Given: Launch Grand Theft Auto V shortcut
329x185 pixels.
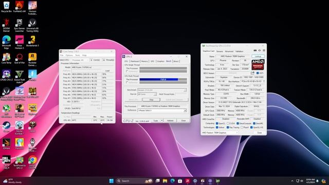Looking at the screenshot, I should click(x=20, y=77).
